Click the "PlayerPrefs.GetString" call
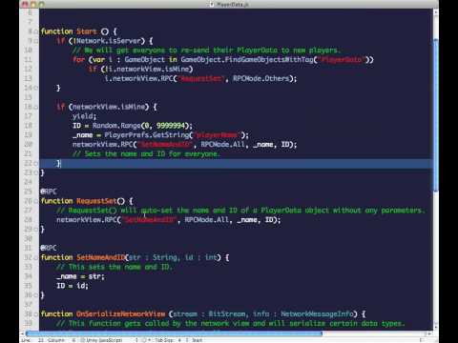This screenshot has height=343, width=458. point(147,135)
